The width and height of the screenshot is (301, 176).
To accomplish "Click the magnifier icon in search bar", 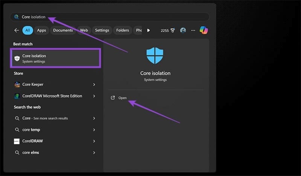I will pos(16,17).
